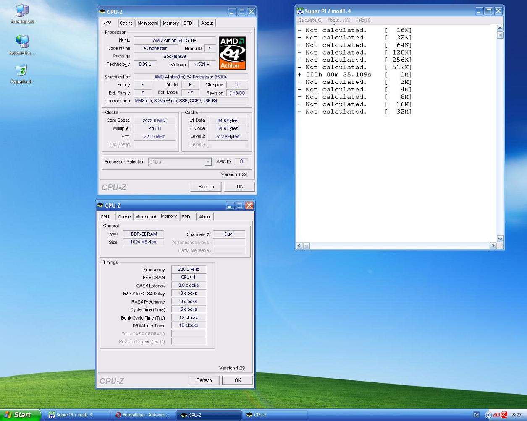Close the upper CPU-Z window

click(251, 12)
